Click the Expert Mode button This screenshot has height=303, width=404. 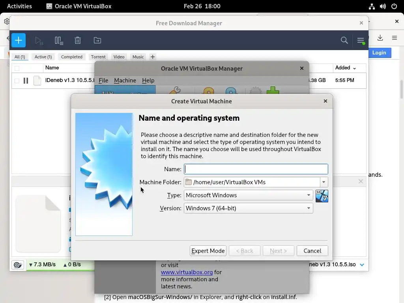[208, 251]
